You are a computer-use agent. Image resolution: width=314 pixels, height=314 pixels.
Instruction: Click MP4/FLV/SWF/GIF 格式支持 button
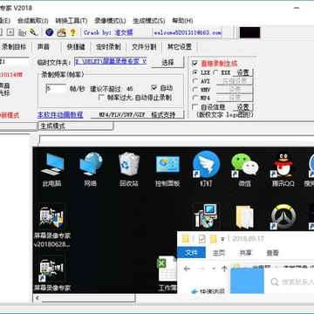click(137, 115)
